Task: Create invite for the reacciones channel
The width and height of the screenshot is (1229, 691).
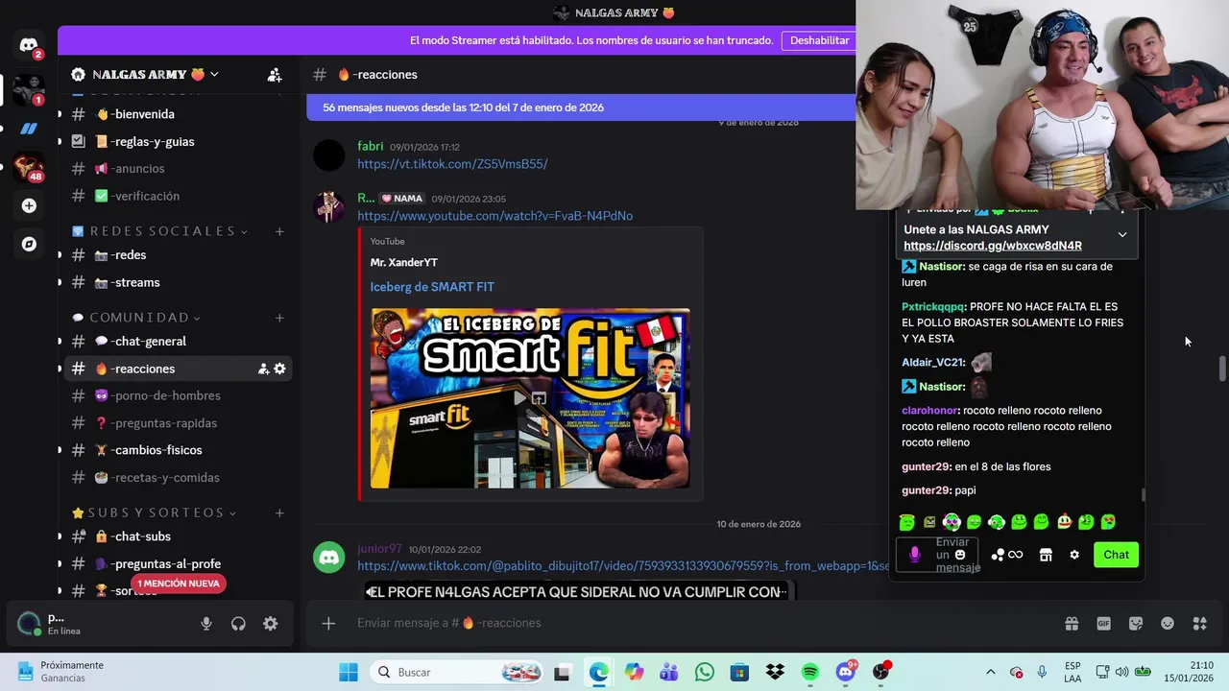Action: tap(263, 369)
